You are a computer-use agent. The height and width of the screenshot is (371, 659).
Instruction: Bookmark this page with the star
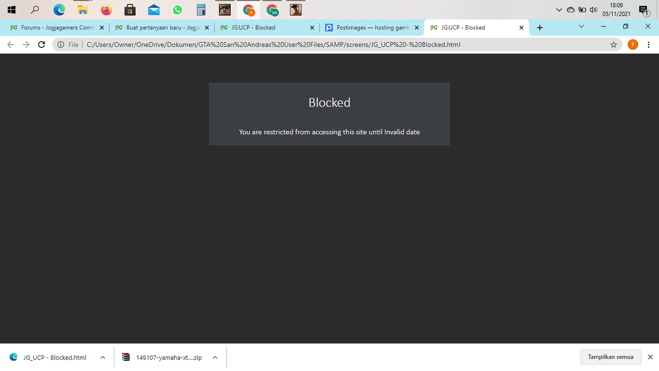tap(614, 45)
